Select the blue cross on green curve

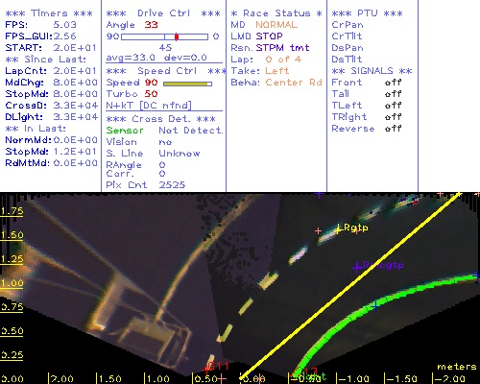tap(375, 306)
